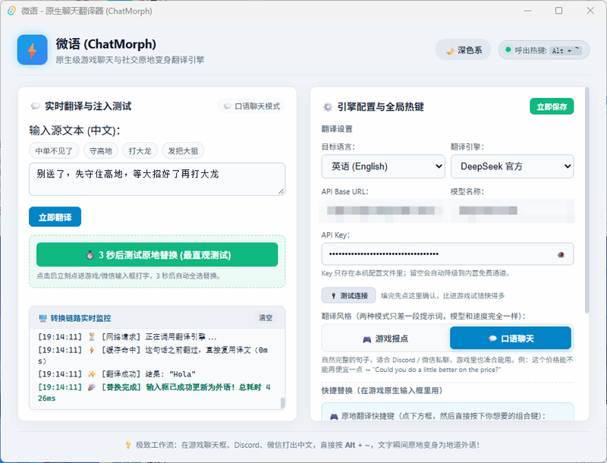
Task: Insert the 守高地 quick phrase
Action: 101,150
